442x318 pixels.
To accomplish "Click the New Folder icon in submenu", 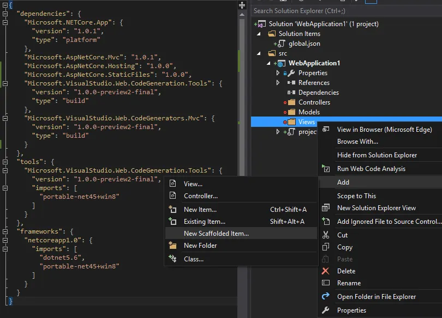I will click(x=172, y=245).
